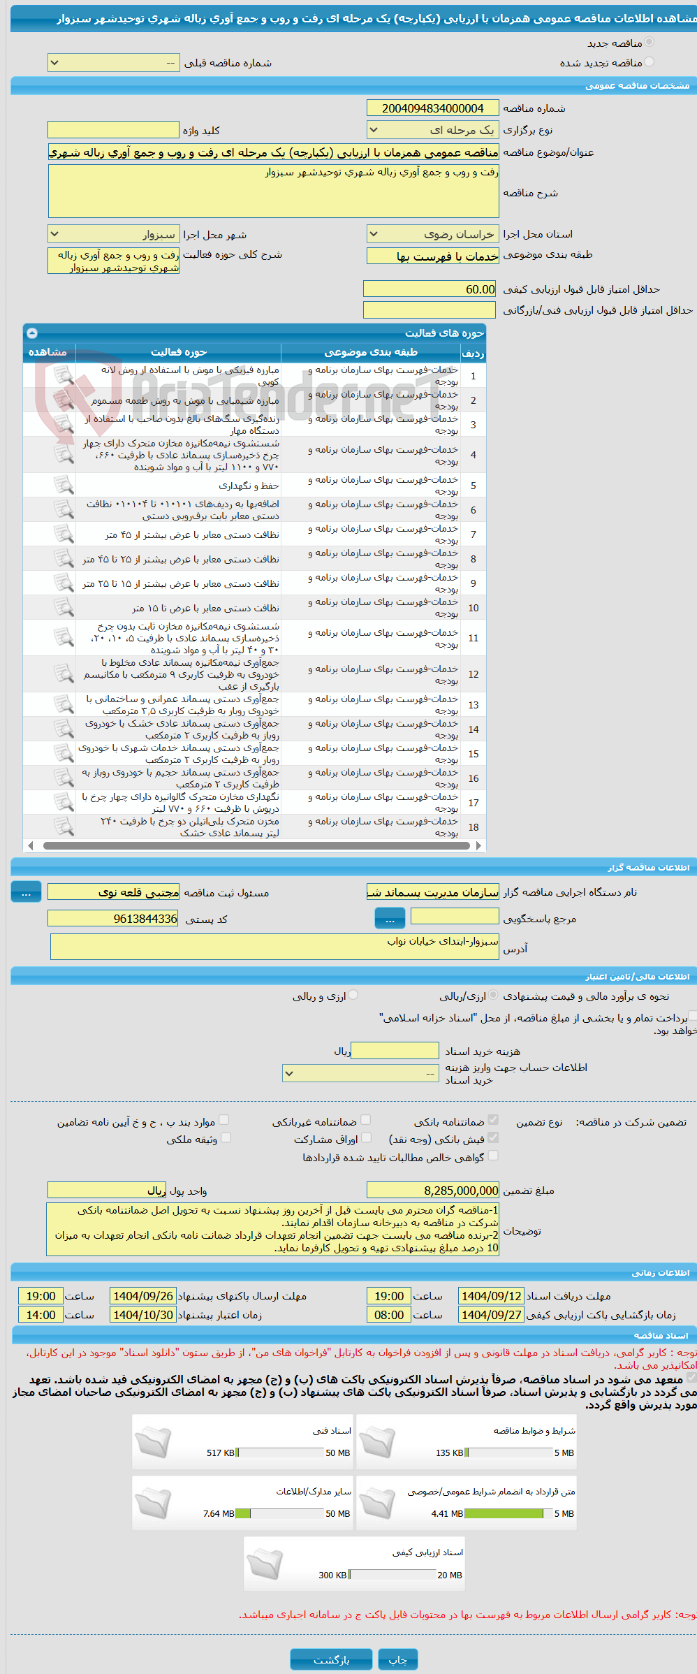Open view icon for activity row 5
Image resolution: width=697 pixels, height=1674 pixels.
(x=64, y=486)
